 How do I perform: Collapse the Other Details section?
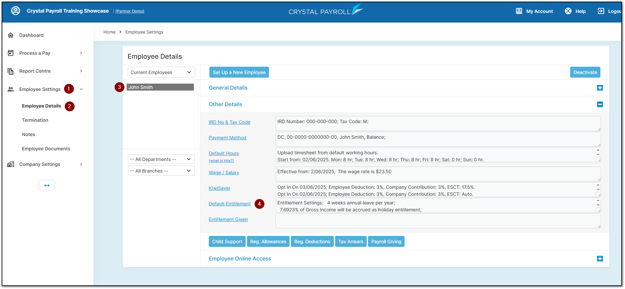[600, 105]
